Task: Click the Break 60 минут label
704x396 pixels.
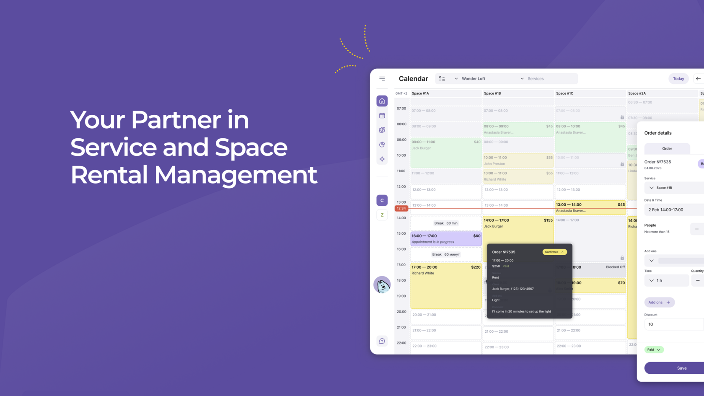Action: pyautogui.click(x=446, y=254)
